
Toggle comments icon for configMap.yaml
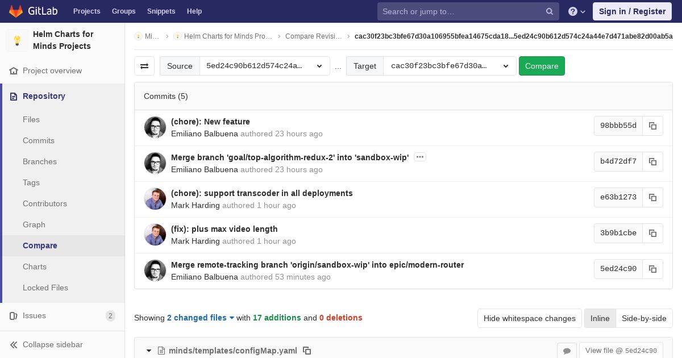pyautogui.click(x=567, y=351)
